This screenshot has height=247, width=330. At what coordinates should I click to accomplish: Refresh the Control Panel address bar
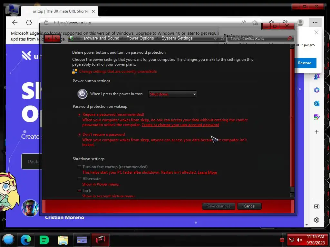click(222, 39)
